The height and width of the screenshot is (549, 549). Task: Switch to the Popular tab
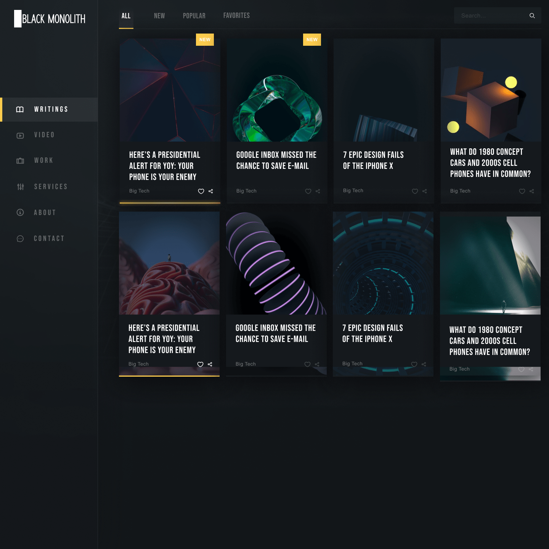(x=194, y=16)
